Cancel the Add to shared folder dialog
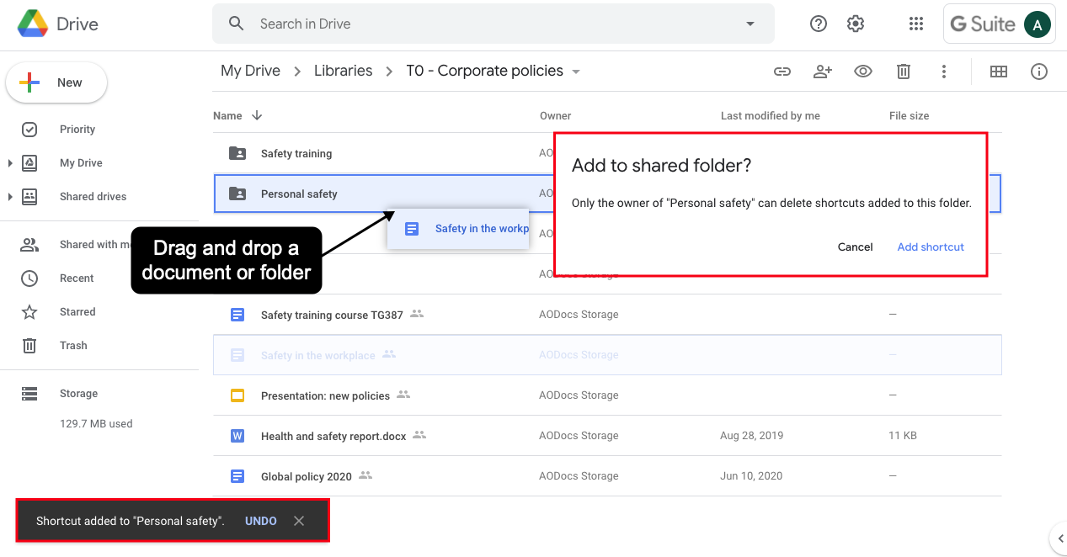 point(855,247)
